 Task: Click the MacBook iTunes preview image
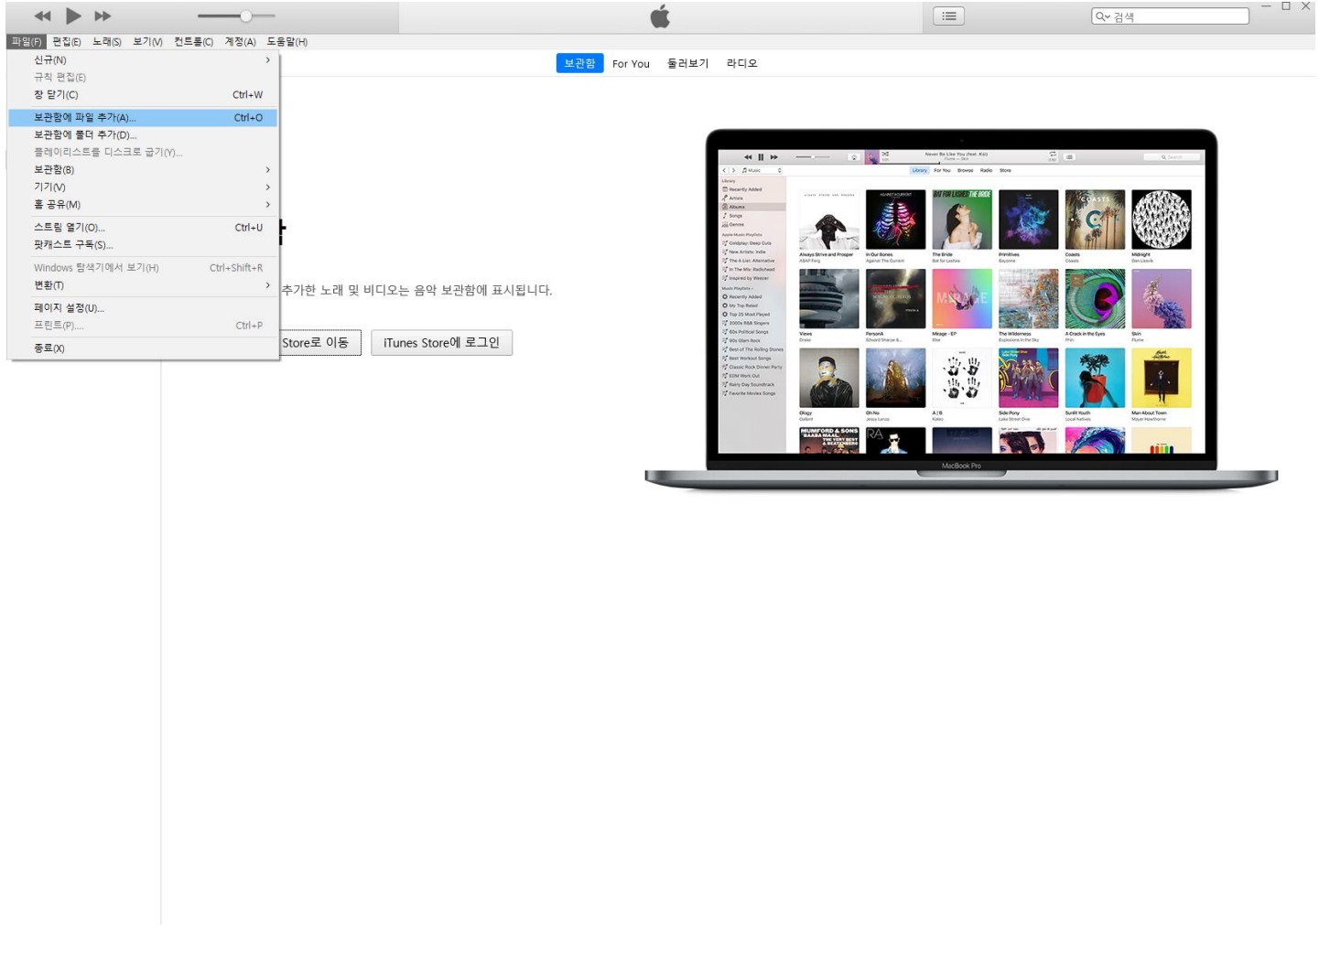tap(960, 306)
